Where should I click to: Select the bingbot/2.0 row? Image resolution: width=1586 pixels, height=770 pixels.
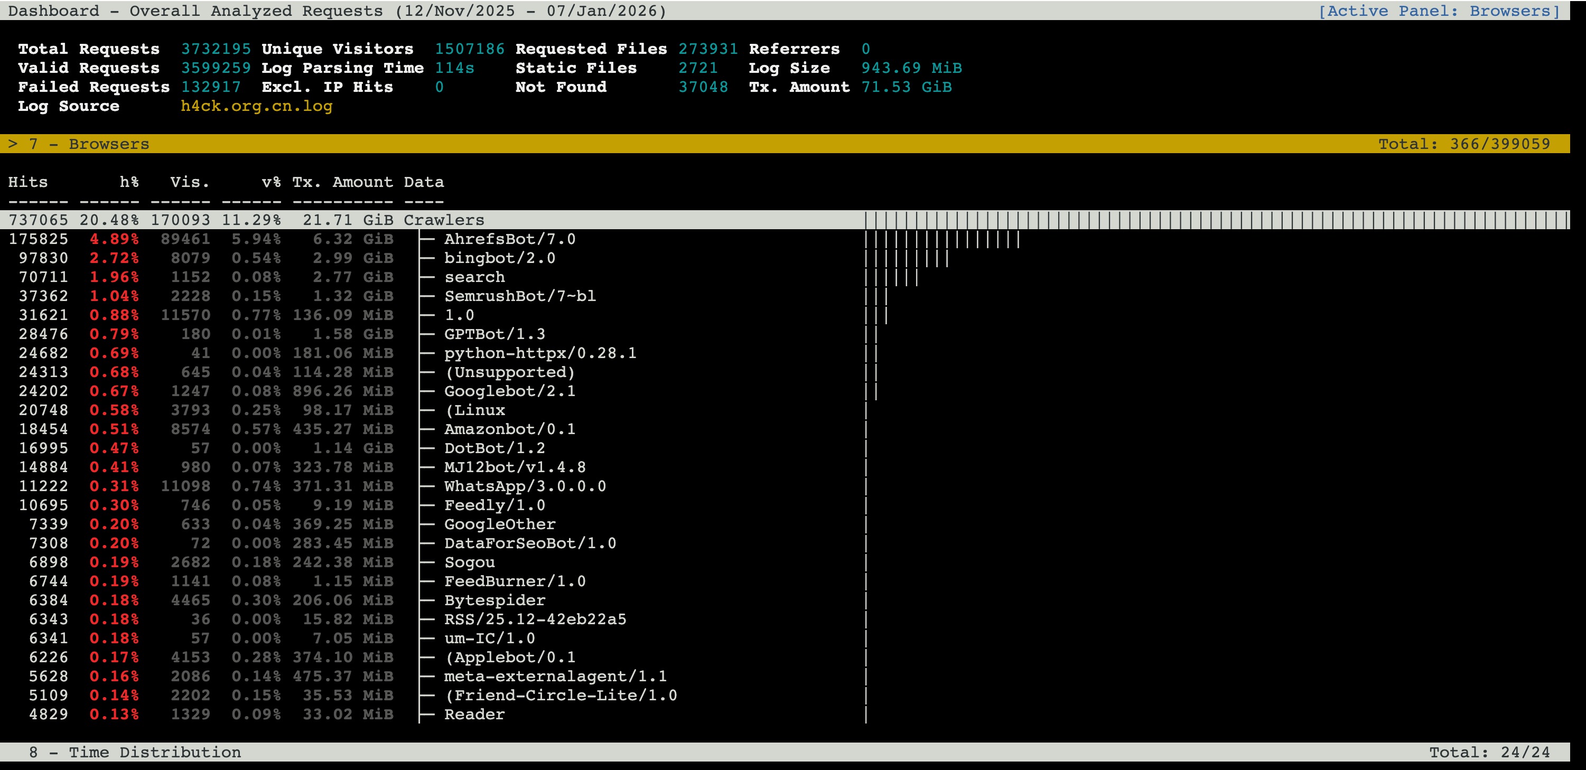pos(499,258)
